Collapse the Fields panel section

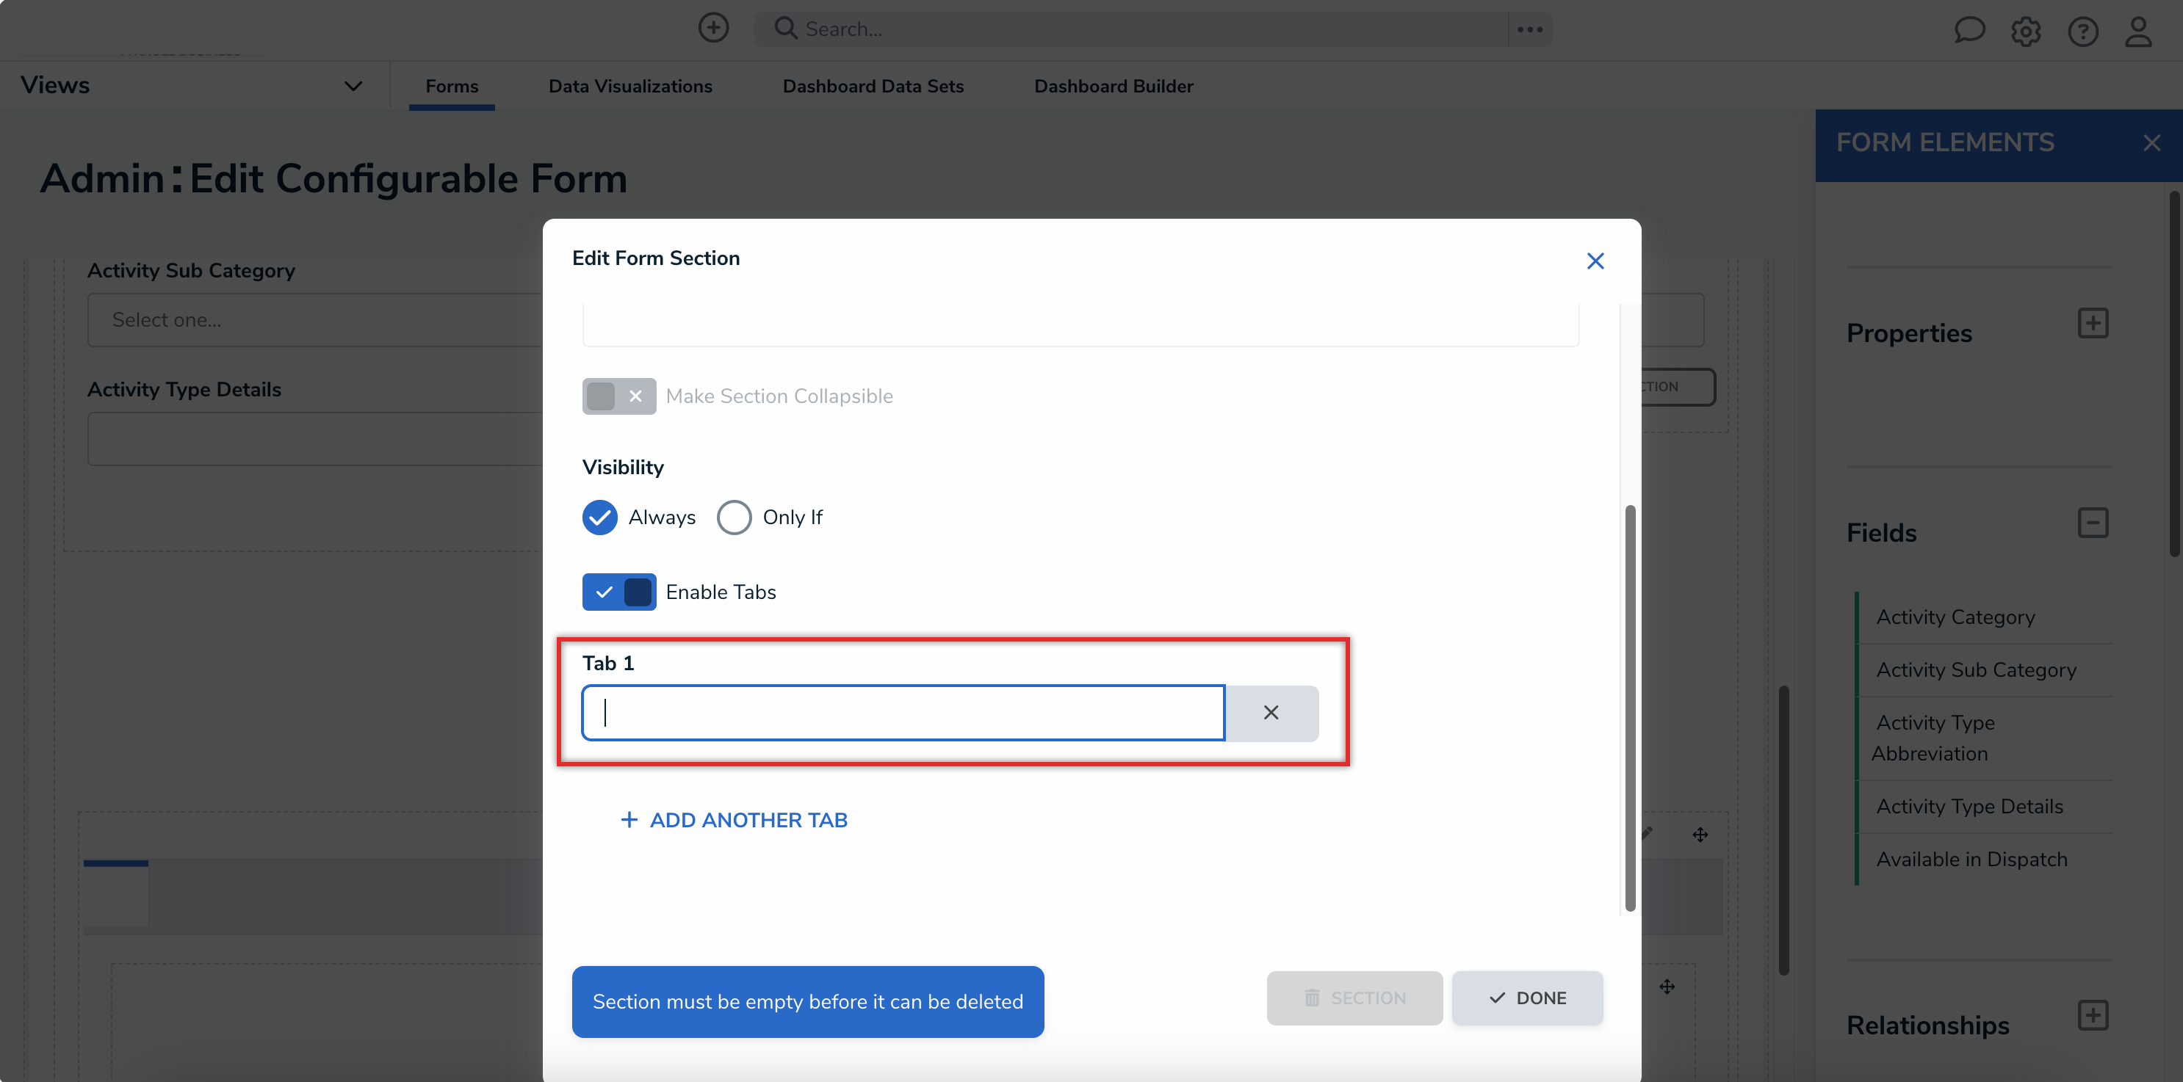2093,523
